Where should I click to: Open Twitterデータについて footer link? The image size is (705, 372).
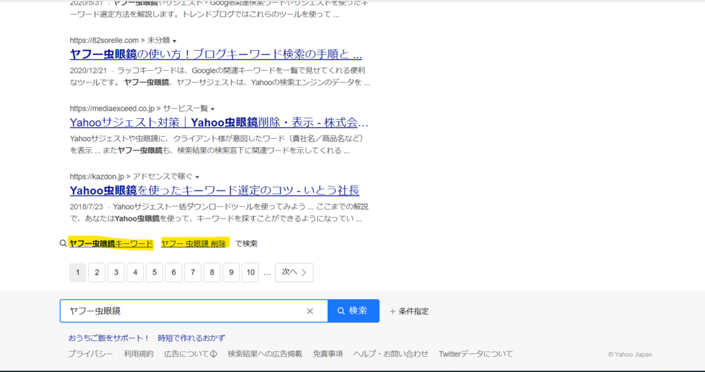[476, 354]
